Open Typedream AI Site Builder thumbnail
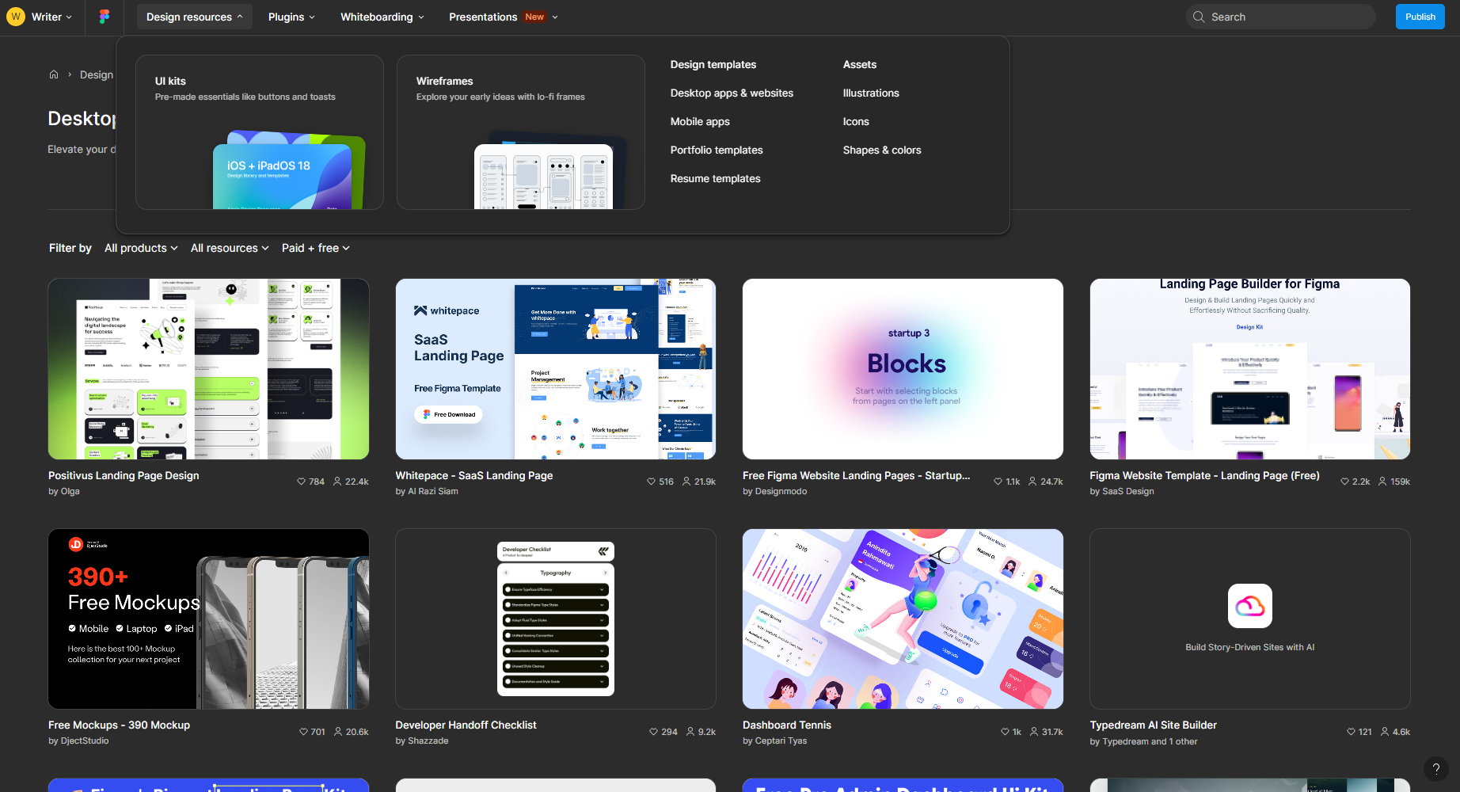1460x792 pixels. 1250,619
